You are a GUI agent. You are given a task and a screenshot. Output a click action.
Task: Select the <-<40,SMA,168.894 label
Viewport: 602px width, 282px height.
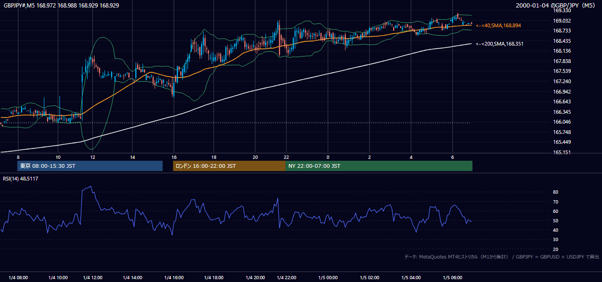(x=498, y=25)
